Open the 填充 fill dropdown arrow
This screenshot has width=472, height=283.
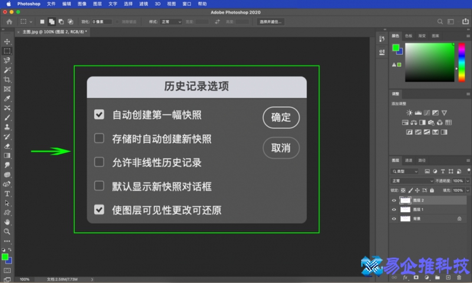coord(467,190)
